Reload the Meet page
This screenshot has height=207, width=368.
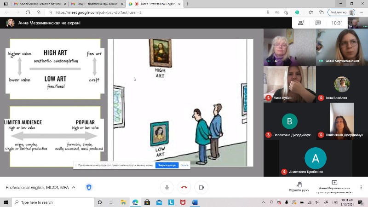point(28,12)
